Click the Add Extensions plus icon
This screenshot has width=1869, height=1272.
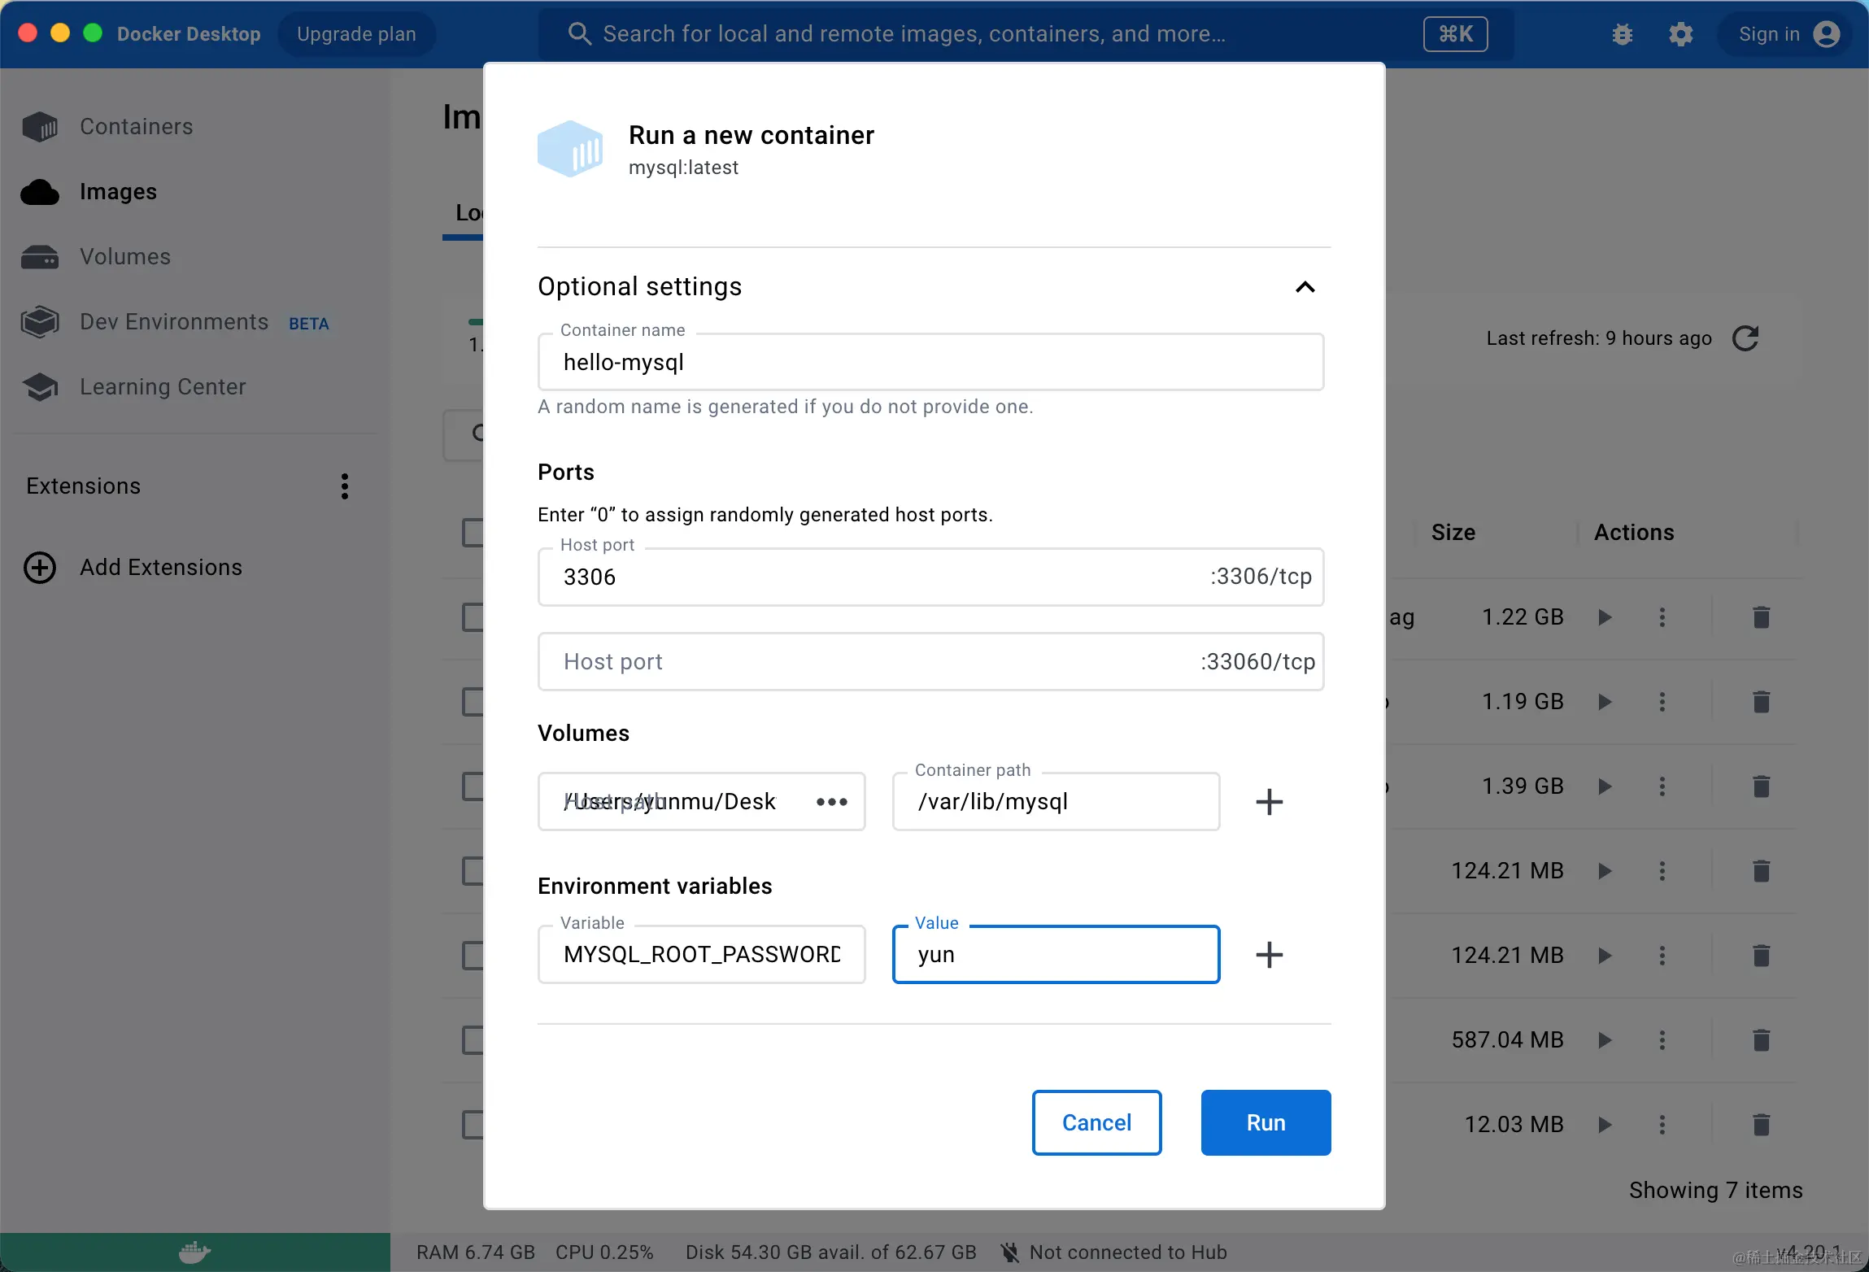click(40, 568)
